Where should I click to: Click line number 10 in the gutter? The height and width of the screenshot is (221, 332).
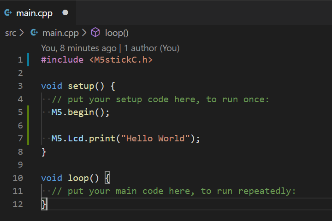tap(18, 178)
